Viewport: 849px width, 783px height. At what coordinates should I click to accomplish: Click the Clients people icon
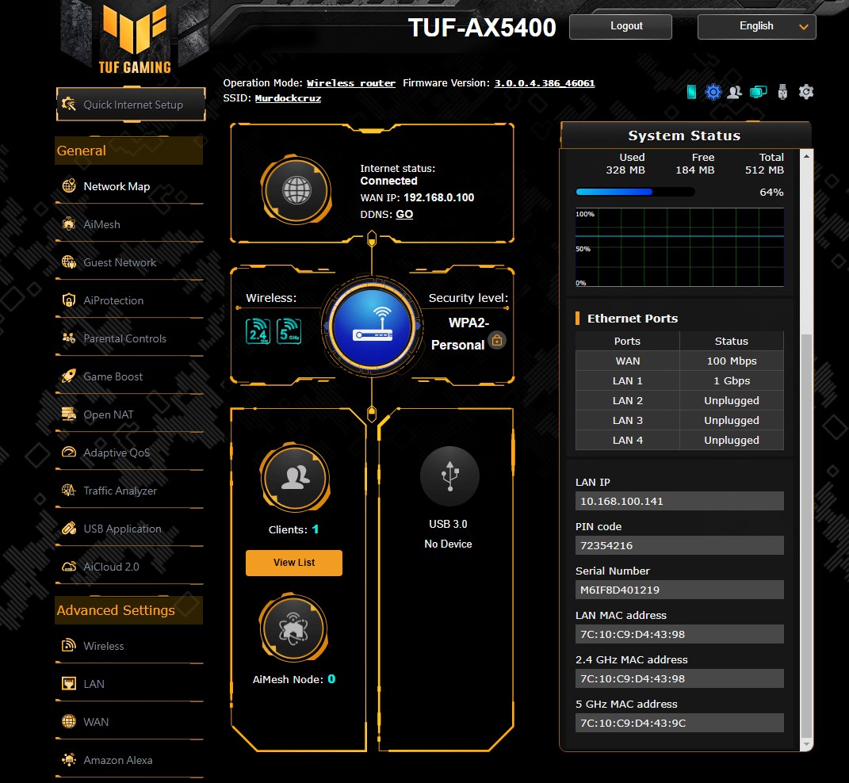pyautogui.click(x=295, y=478)
